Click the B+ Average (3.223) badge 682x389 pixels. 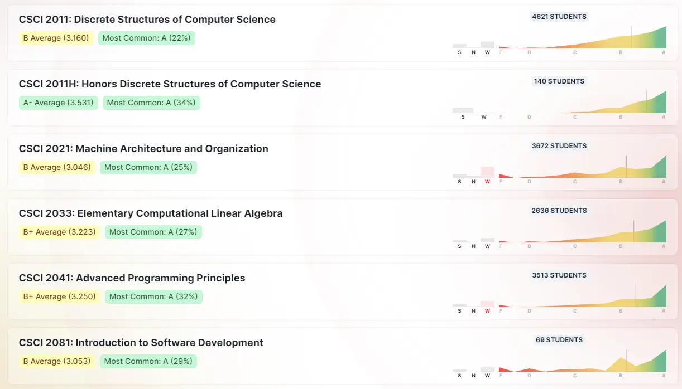pyautogui.click(x=59, y=232)
